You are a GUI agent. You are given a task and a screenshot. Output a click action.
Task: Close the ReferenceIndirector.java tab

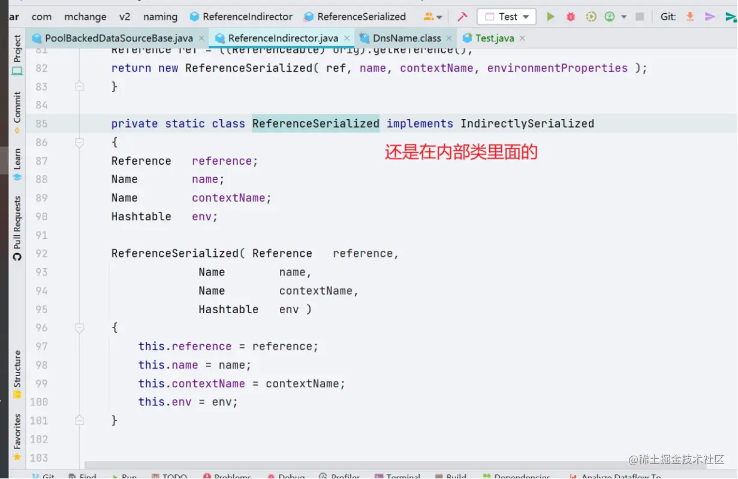point(347,38)
